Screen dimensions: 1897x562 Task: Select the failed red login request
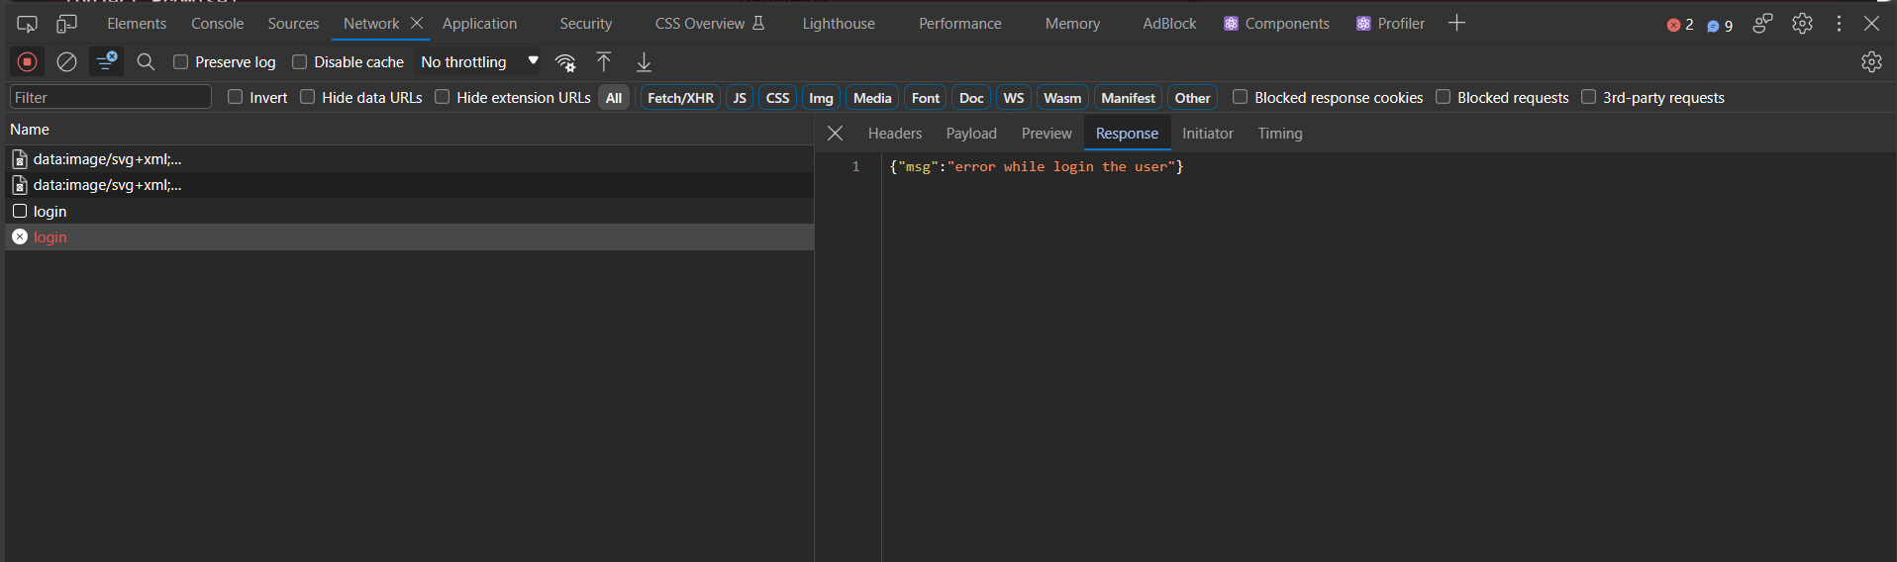410,237
